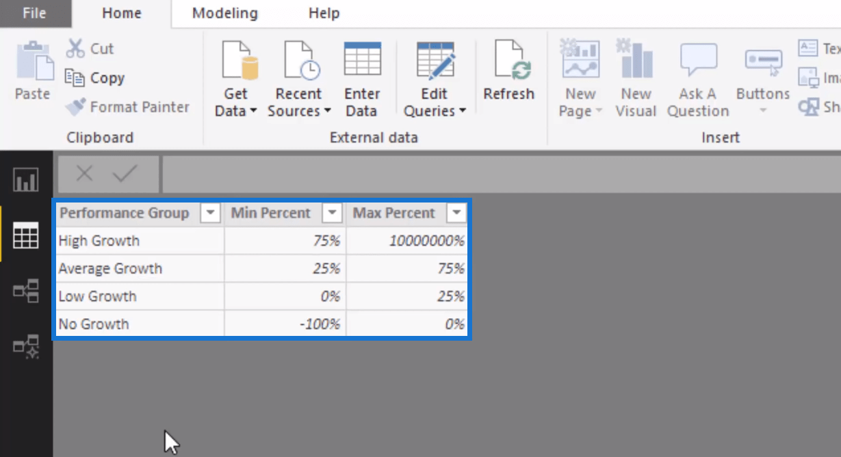This screenshot has width=841, height=457.
Task: Click the Recent Sources clock icon
Action: click(301, 60)
